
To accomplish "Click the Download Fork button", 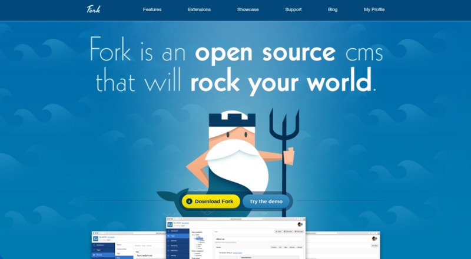I will point(211,201).
